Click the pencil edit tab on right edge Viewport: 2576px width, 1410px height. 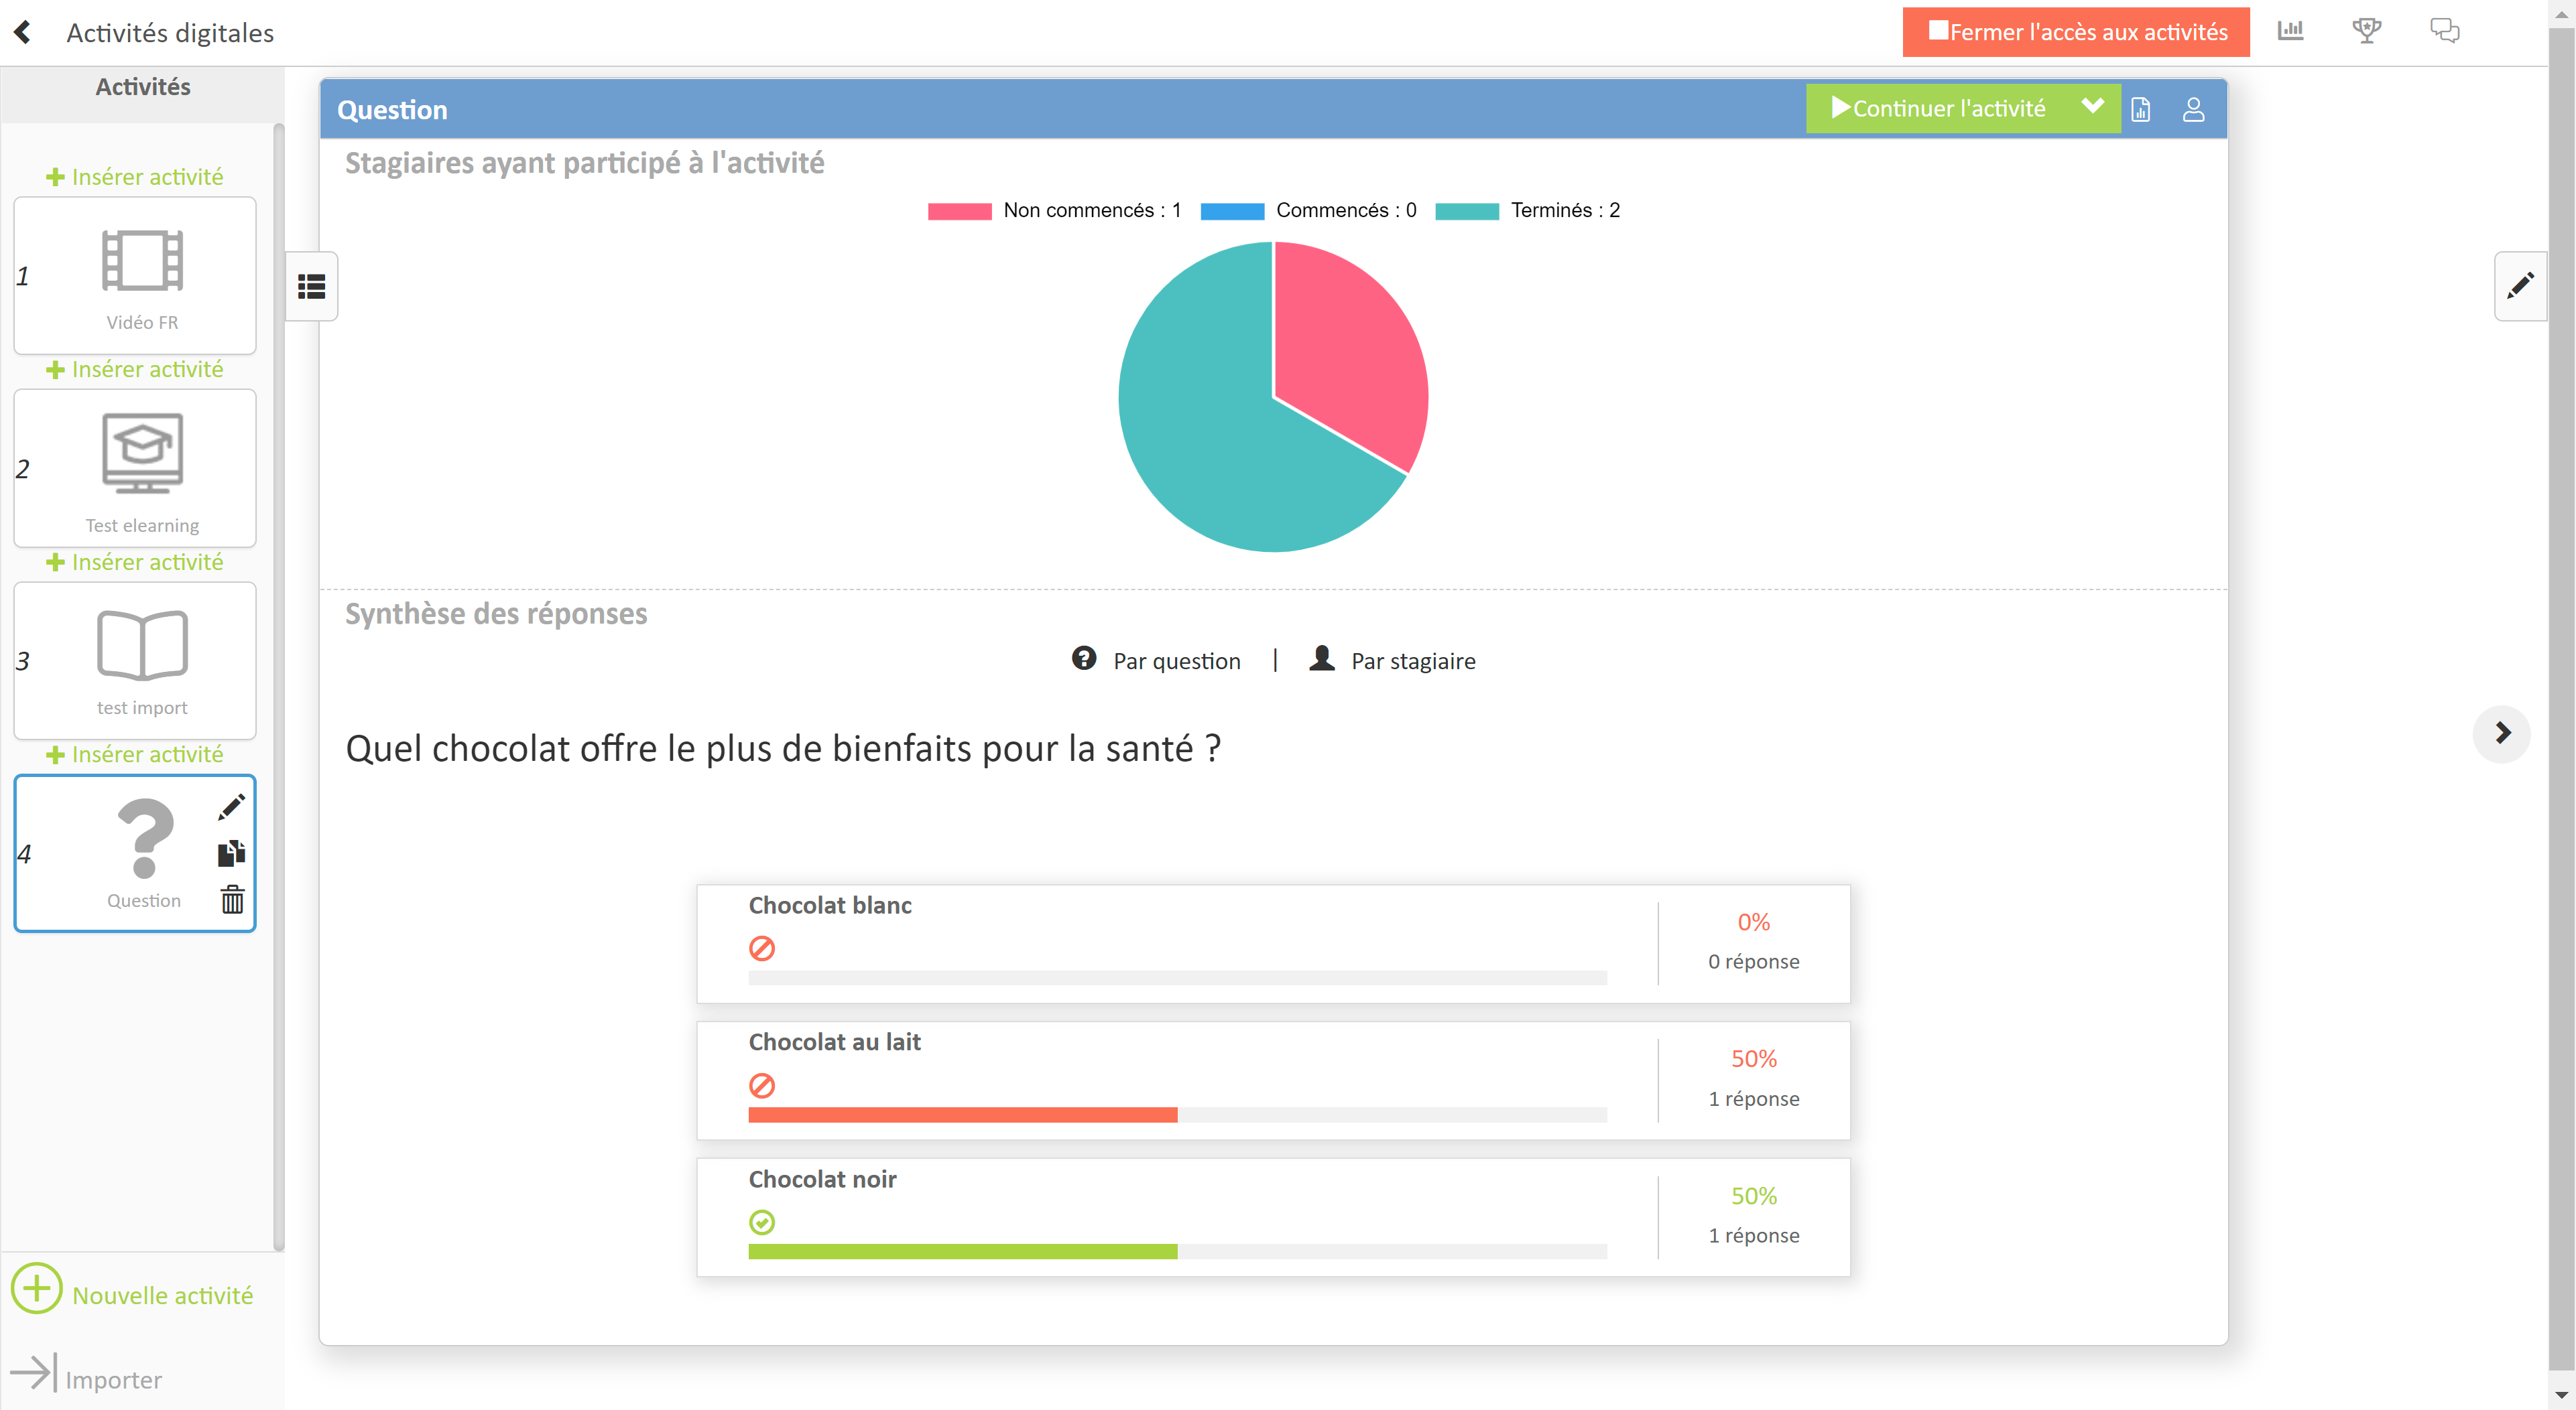coord(2520,286)
